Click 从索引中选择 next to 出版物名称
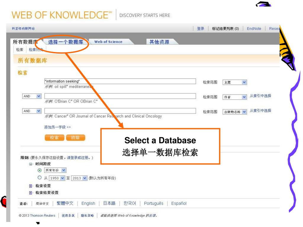 click(260, 111)
